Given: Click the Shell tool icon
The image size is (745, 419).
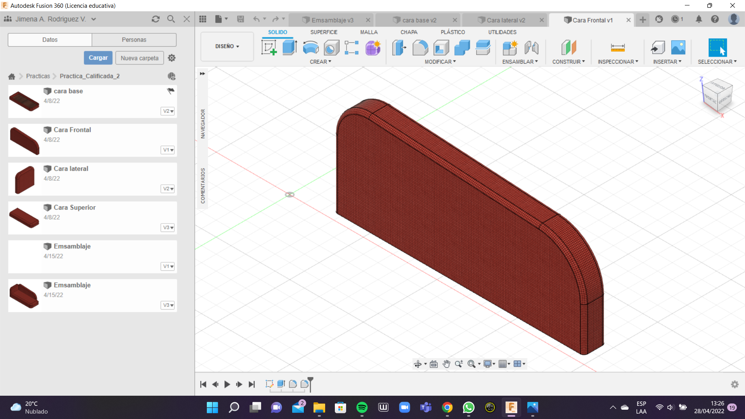Looking at the screenshot, I should pos(441,48).
